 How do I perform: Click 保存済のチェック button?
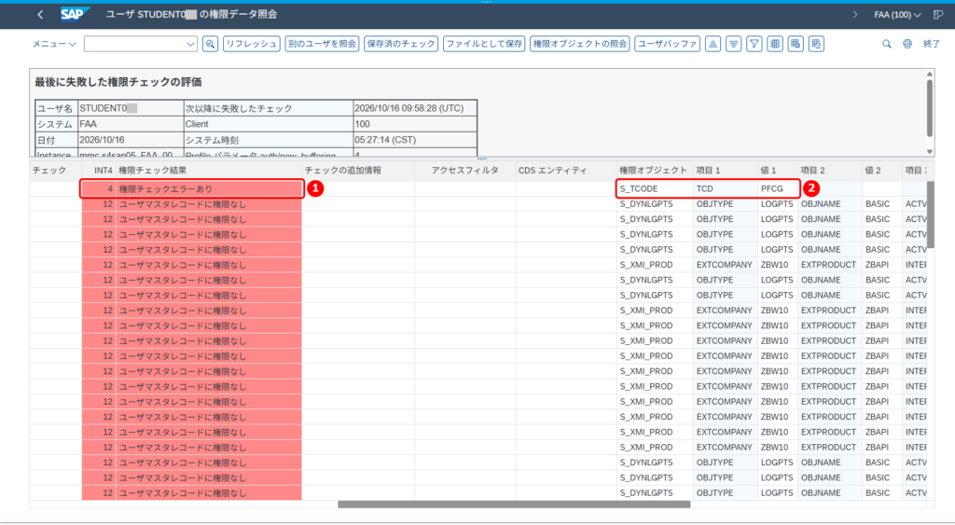tap(401, 44)
